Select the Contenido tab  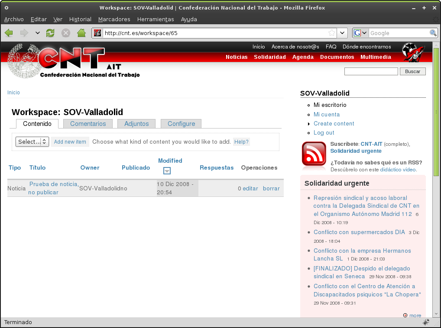pyautogui.click(x=37, y=124)
